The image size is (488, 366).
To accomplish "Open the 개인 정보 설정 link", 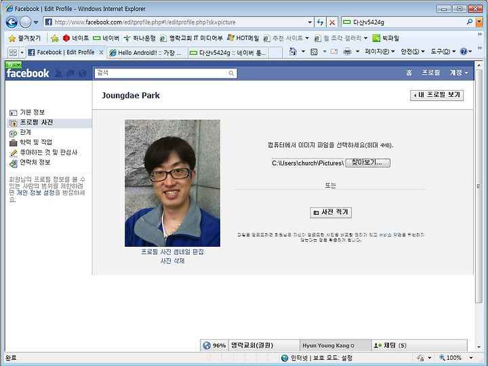I will tap(35, 192).
